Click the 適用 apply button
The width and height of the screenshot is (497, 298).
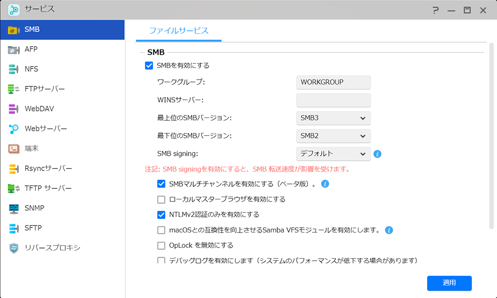449,283
